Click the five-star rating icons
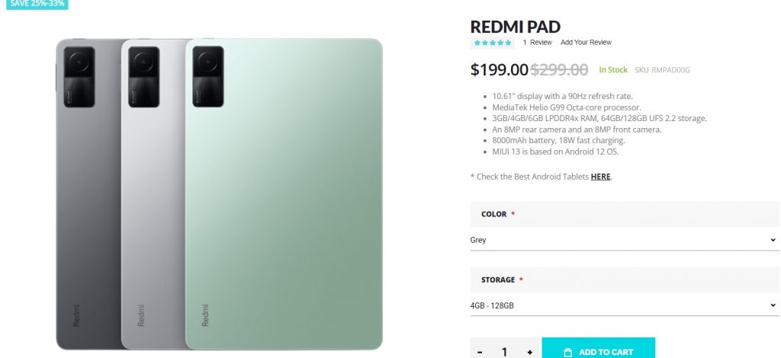 click(x=493, y=43)
